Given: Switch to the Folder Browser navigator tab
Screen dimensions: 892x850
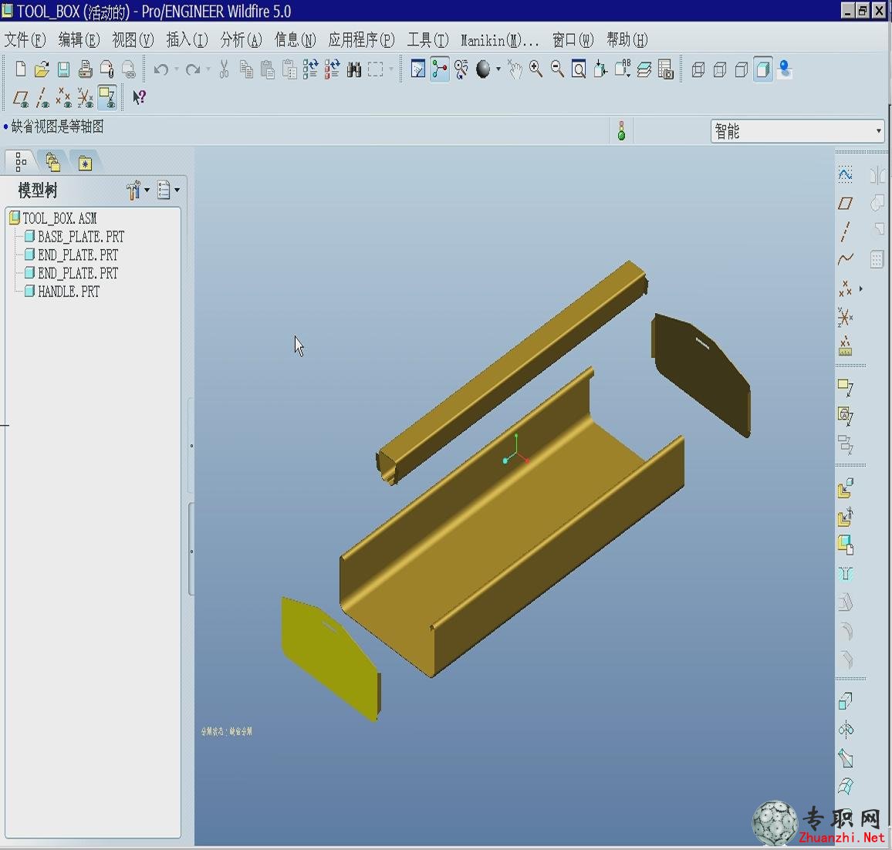Looking at the screenshot, I should [53, 162].
